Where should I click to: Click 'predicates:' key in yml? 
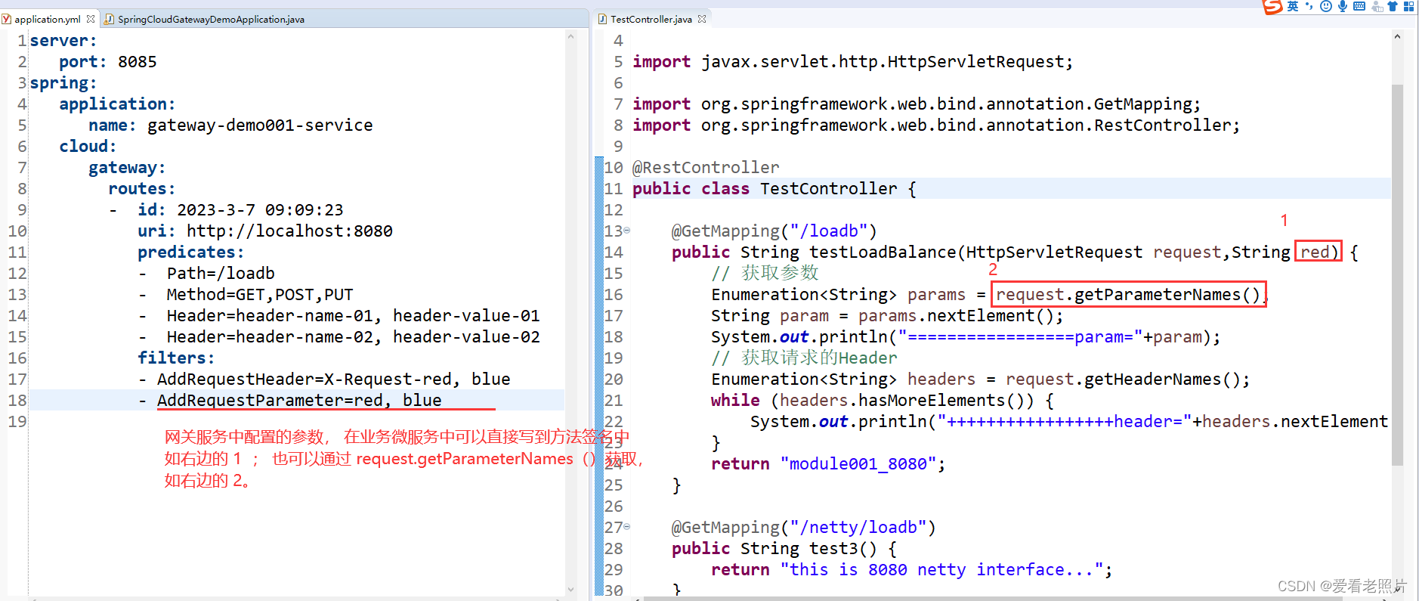click(191, 252)
